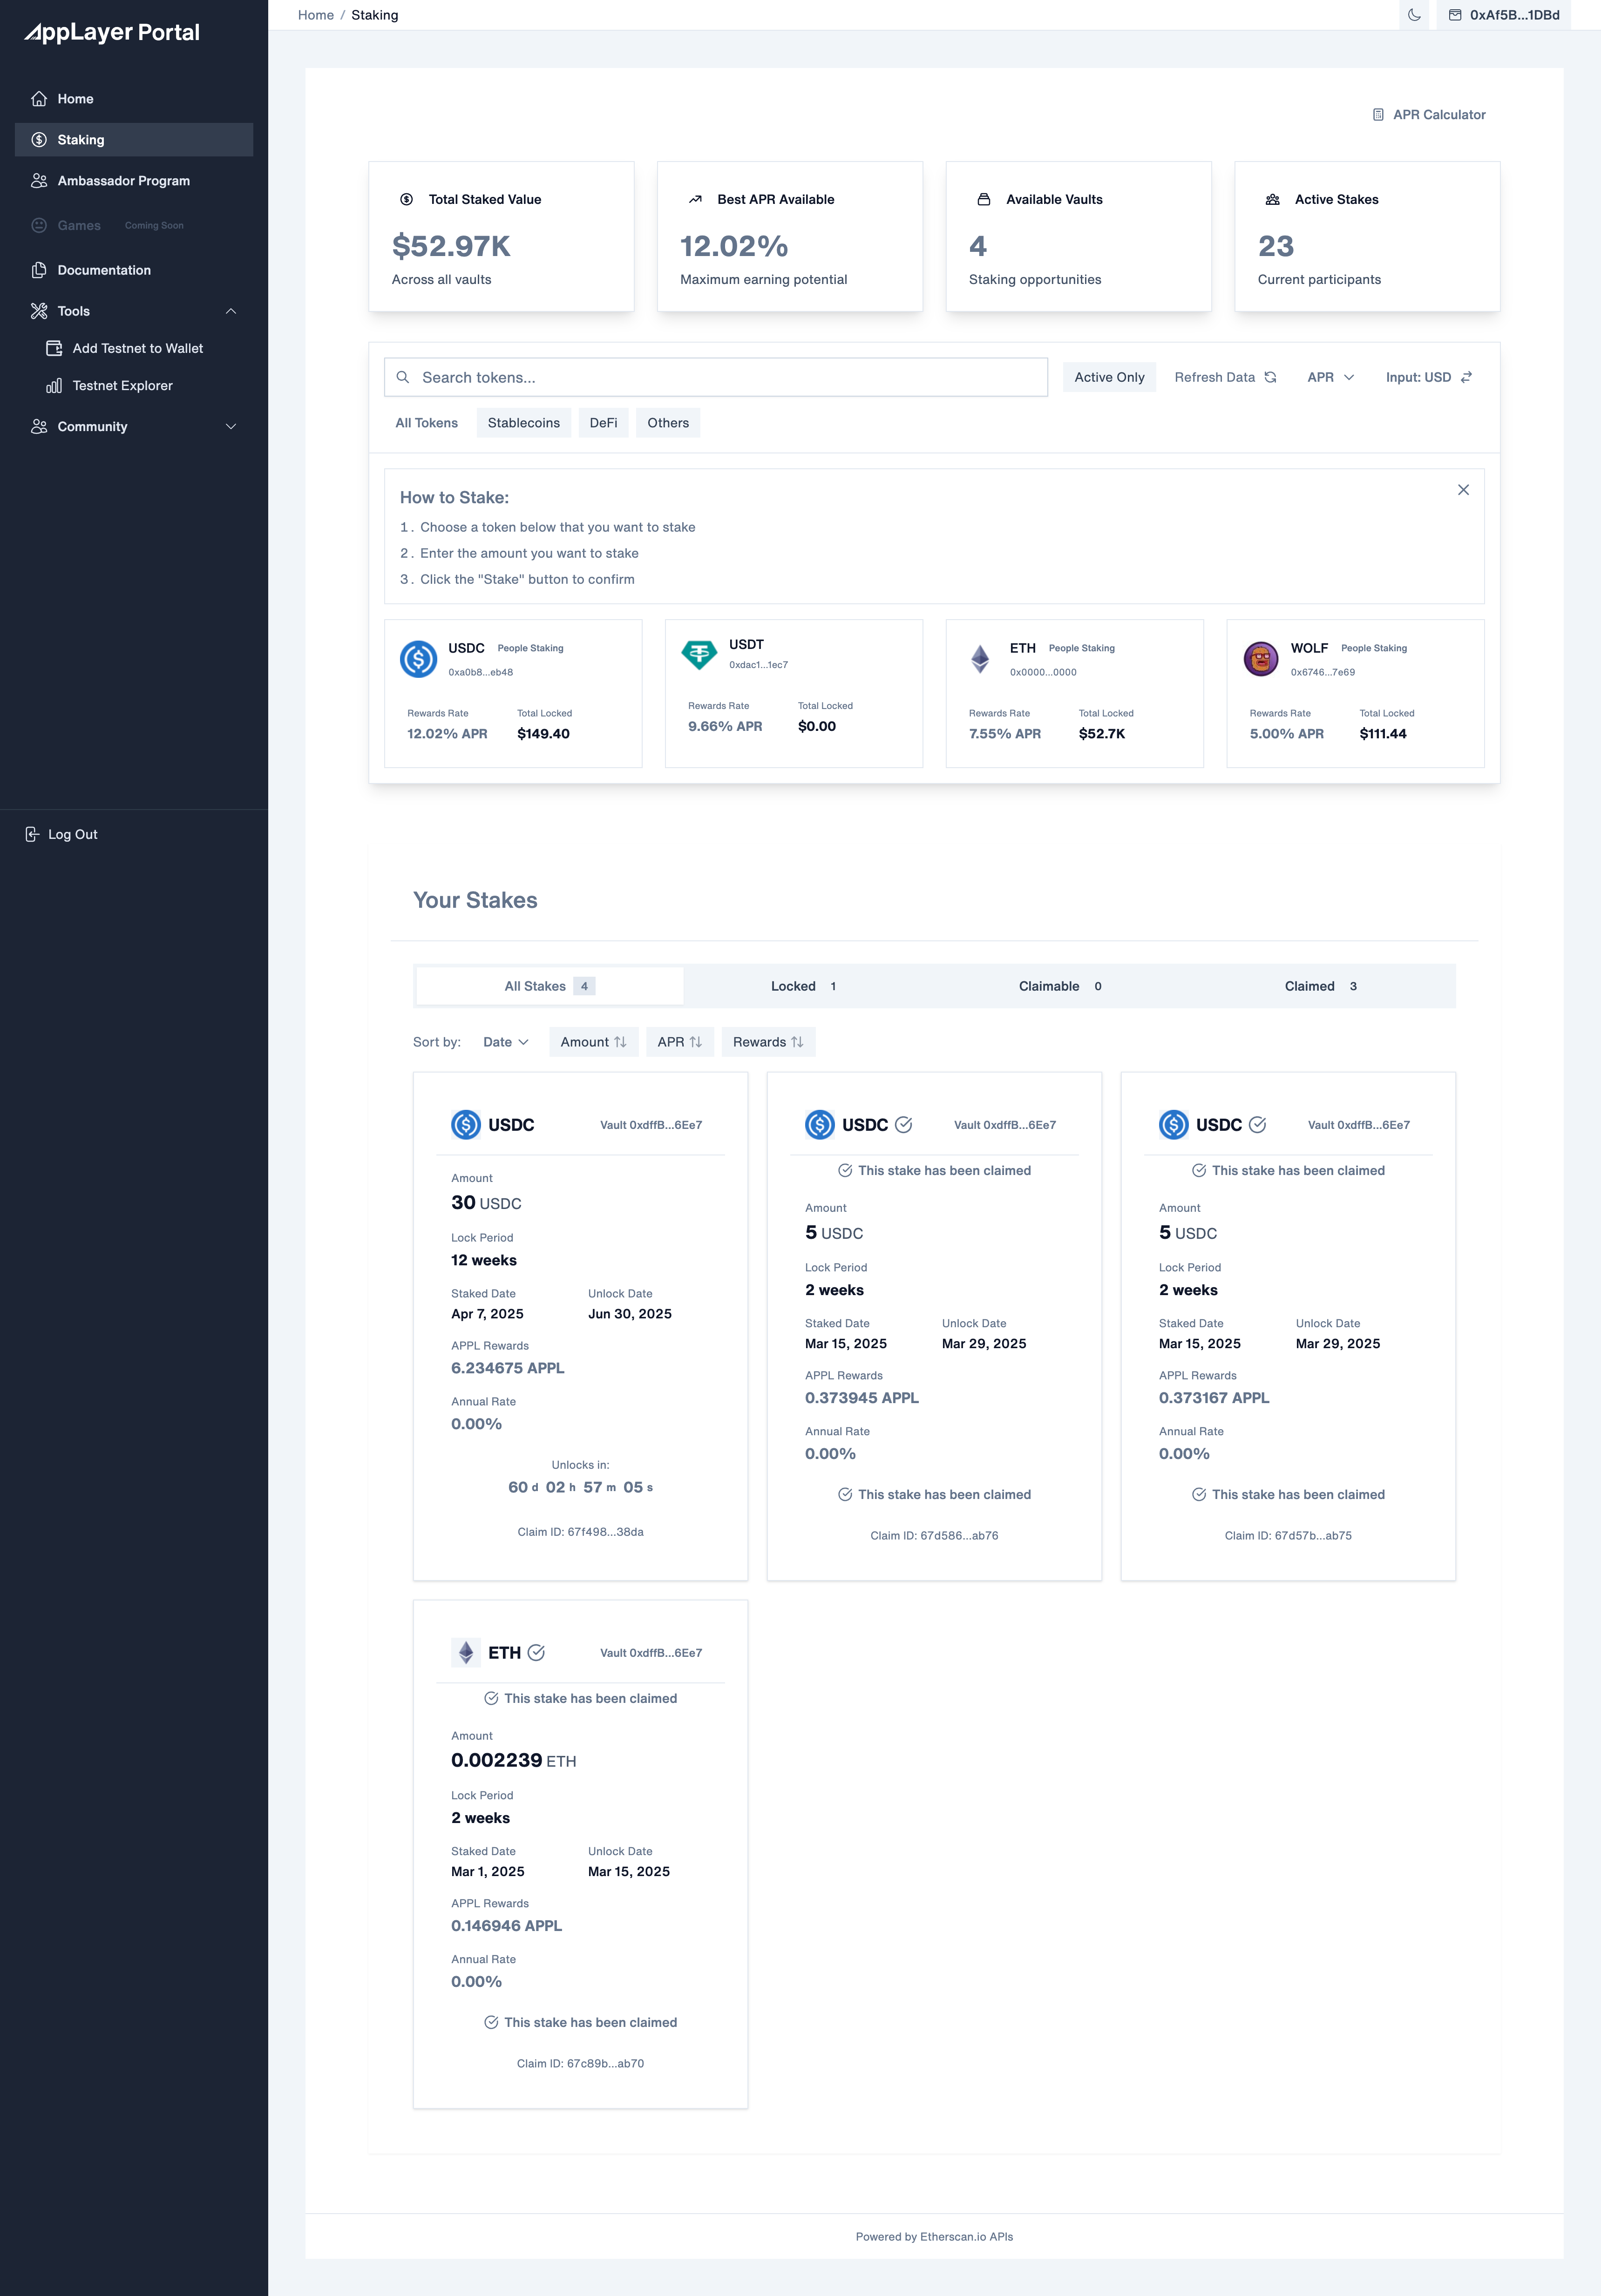Screen dimensions: 1601x2296
Task: Open Staking in the sidebar
Action: coord(134,140)
